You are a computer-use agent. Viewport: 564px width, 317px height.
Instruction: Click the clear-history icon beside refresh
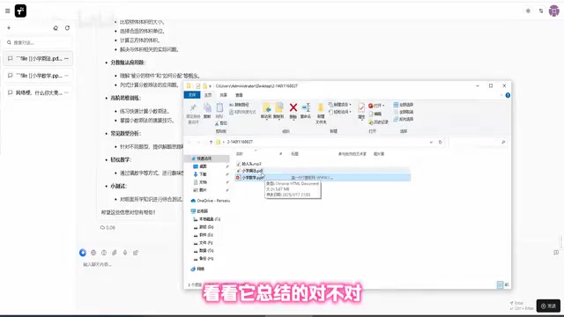[x=56, y=27]
